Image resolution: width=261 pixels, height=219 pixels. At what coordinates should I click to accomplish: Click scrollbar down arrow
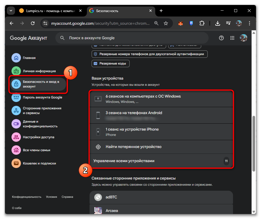(x=254, y=212)
